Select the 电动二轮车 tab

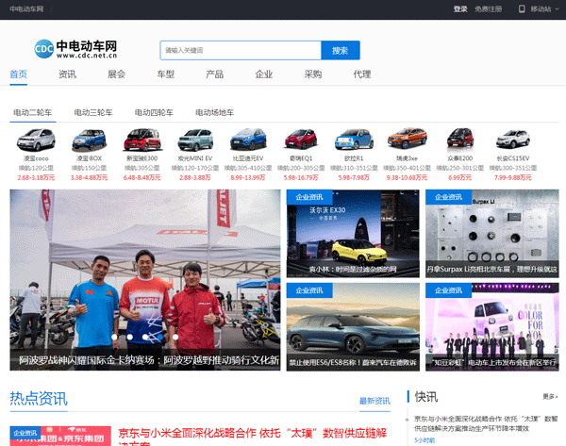pyautogui.click(x=33, y=112)
